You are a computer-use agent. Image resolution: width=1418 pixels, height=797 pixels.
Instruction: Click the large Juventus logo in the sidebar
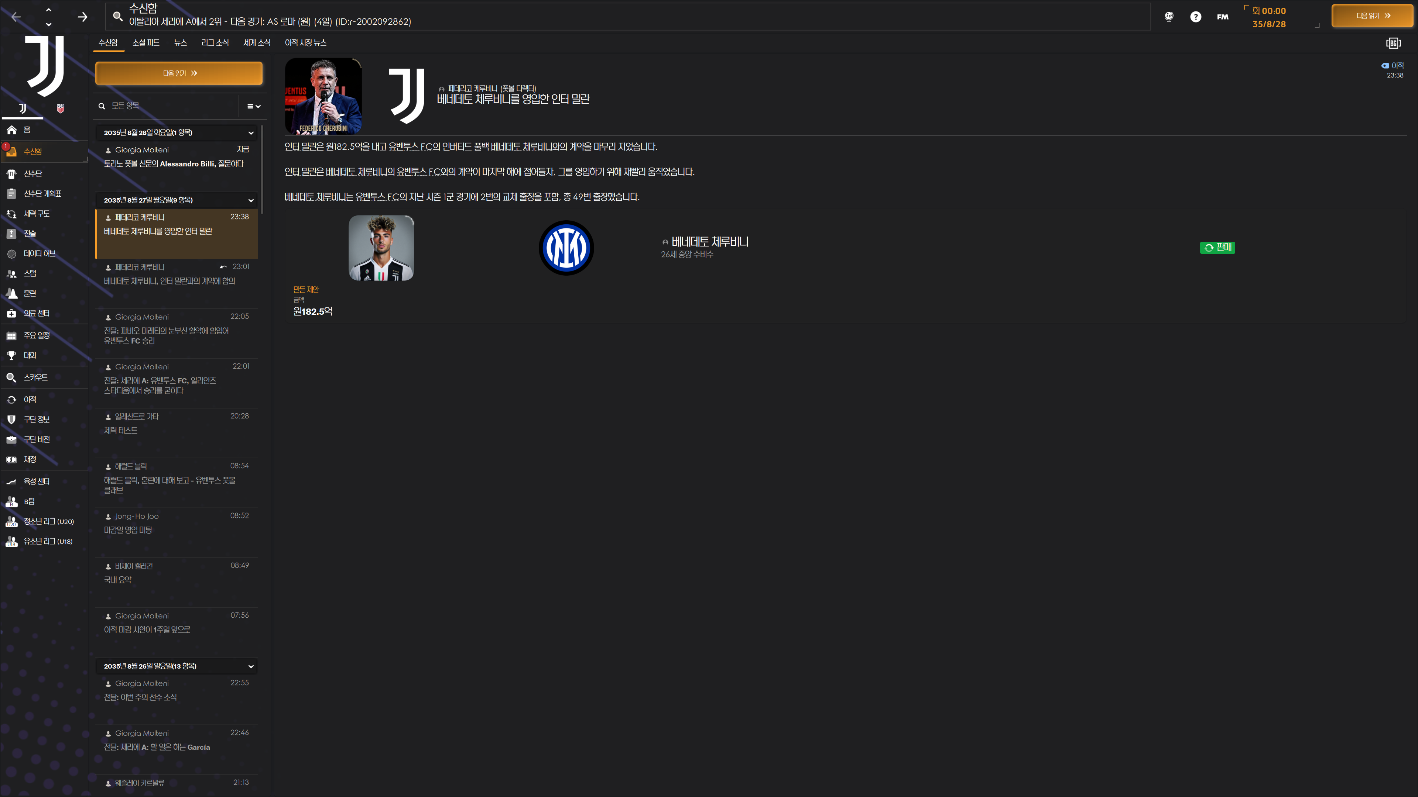pyautogui.click(x=45, y=66)
